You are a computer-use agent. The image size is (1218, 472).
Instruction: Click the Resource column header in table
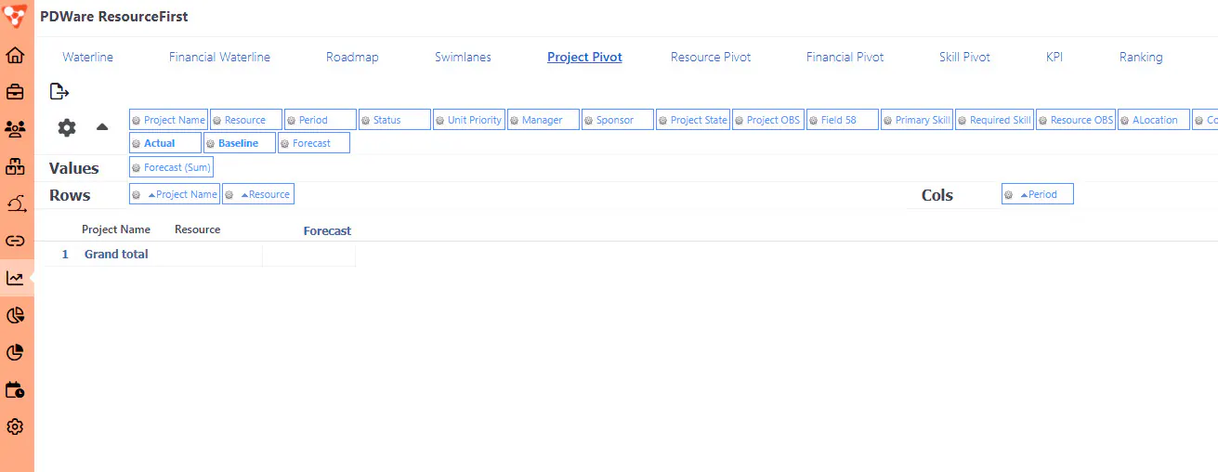click(x=198, y=229)
